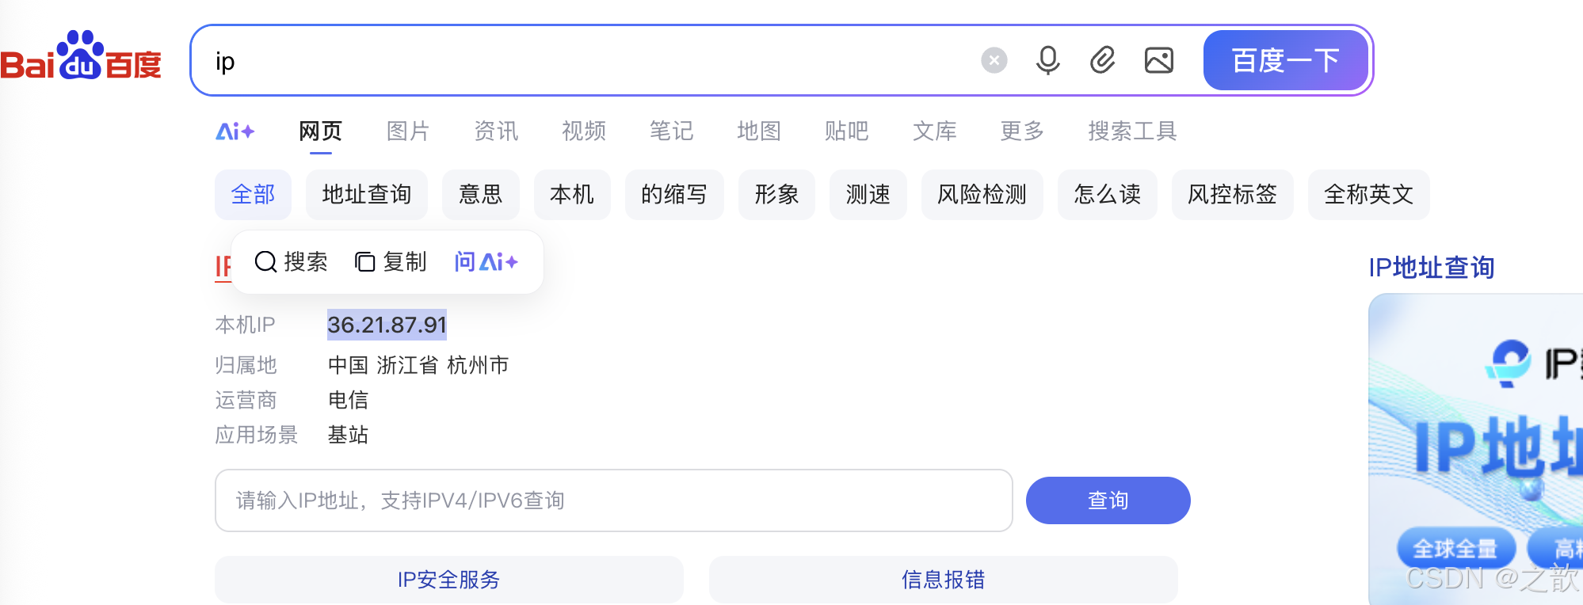Go to the 地图 tab
The height and width of the screenshot is (605, 1583).
759,131
